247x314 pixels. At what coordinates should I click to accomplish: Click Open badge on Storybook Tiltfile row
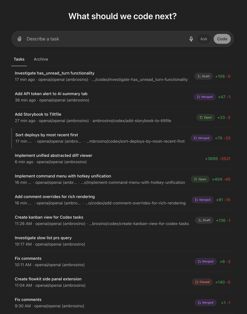[x=206, y=117]
